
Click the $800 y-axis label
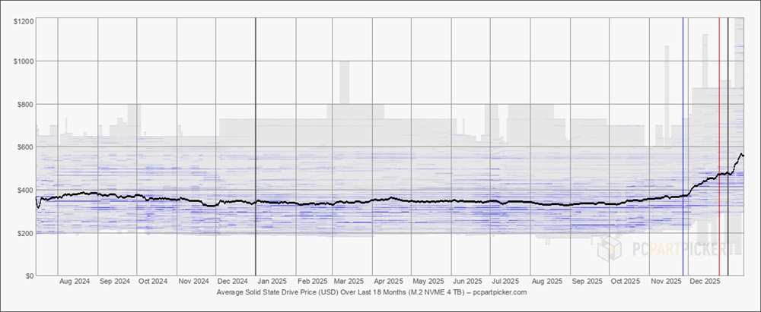point(24,104)
